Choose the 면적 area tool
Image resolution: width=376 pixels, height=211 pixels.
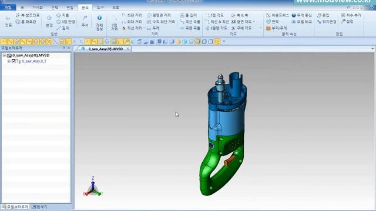[x=273, y=22]
